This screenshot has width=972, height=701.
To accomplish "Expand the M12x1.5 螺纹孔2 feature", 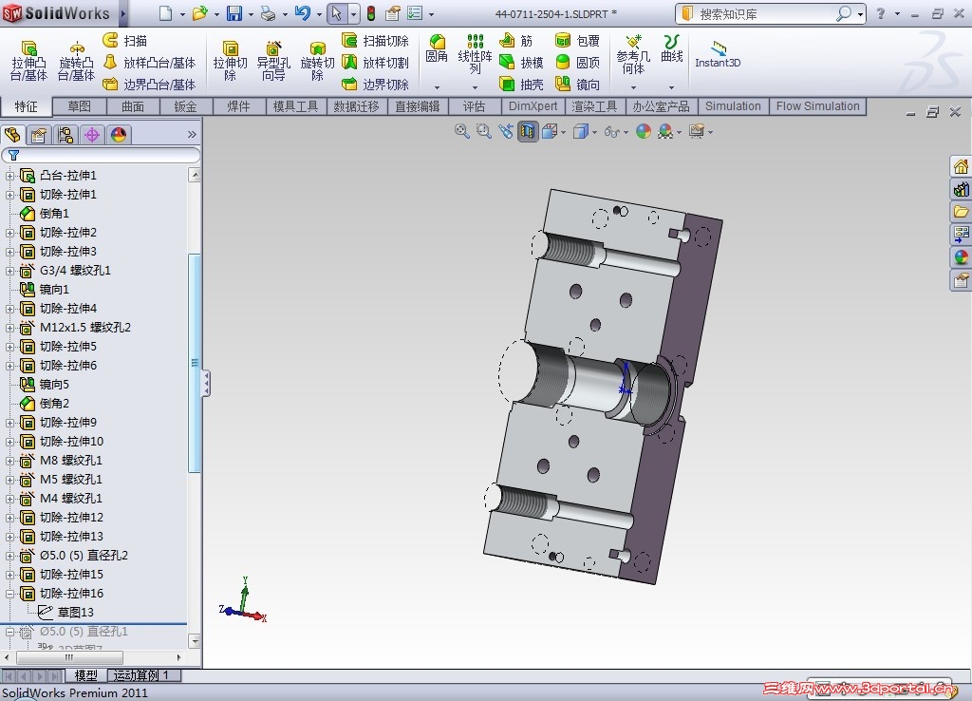I will click(x=9, y=328).
